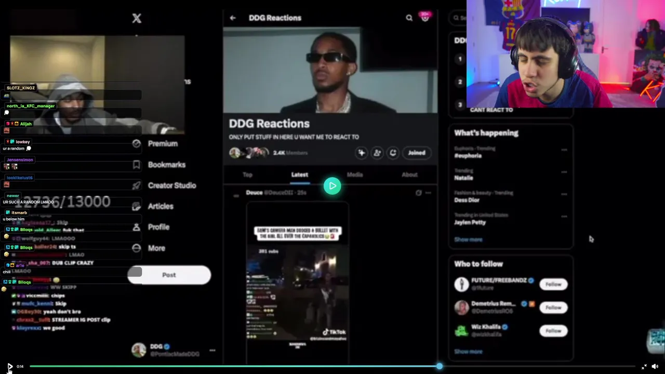Viewport: 665px width, 374px height.
Task: Open three-dot options for Dess Dior trend
Action: click(564, 194)
